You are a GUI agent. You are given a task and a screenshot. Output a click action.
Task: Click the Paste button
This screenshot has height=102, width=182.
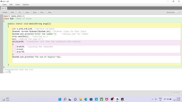point(35,12)
